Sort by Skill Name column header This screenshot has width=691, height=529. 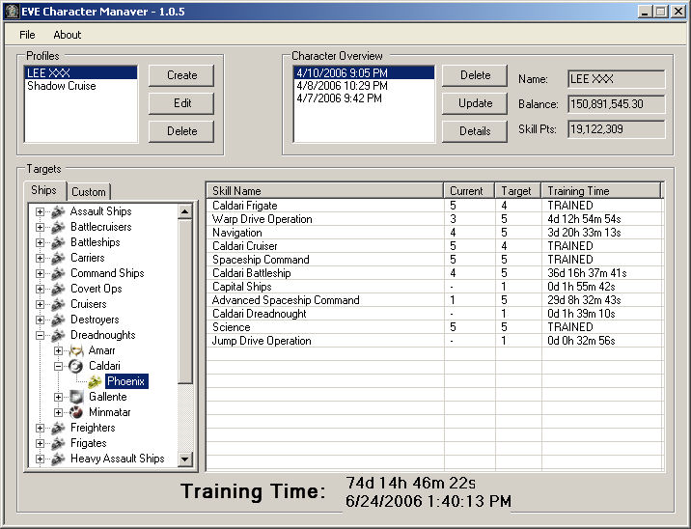tap(324, 191)
